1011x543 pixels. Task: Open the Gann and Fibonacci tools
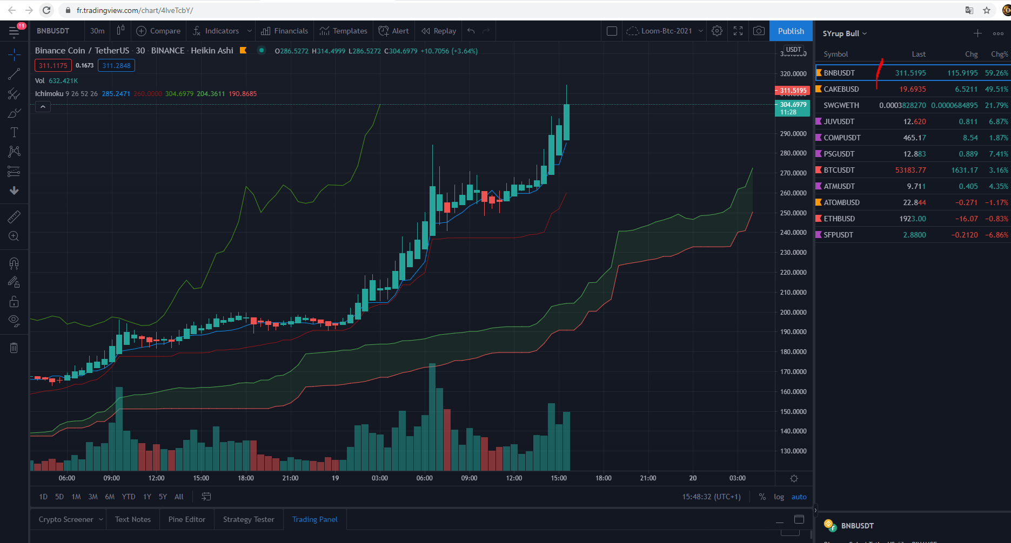14,94
